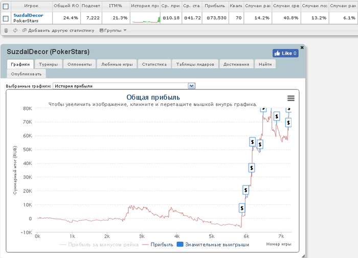Open the chart hamburger menu icon

291,98
